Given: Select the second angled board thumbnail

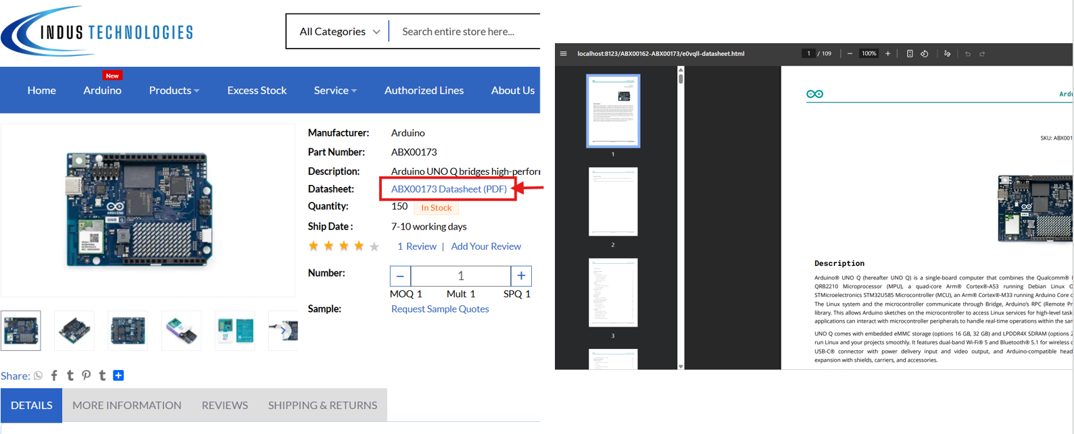Looking at the screenshot, I should point(74,331).
